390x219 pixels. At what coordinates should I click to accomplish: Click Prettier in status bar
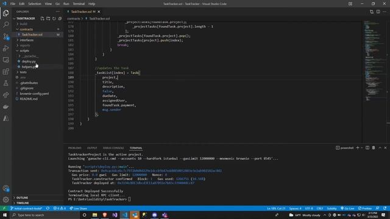[x=365, y=208]
